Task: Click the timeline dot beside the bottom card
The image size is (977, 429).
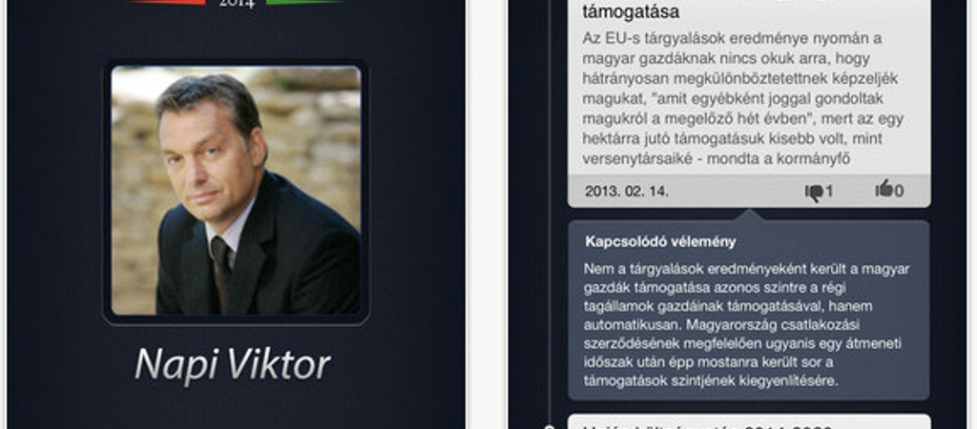Action: pyautogui.click(x=549, y=427)
